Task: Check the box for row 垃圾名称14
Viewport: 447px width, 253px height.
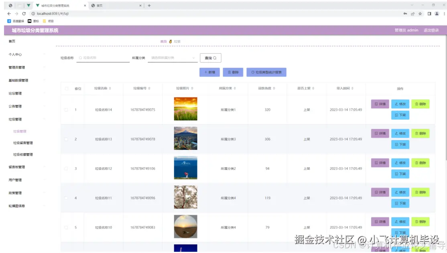Action: 66,110
